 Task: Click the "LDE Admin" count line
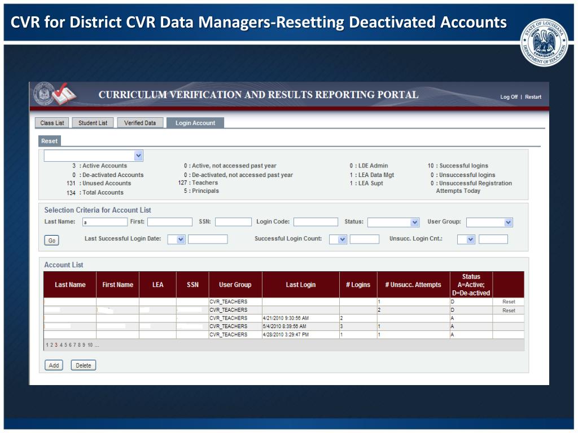(x=369, y=166)
